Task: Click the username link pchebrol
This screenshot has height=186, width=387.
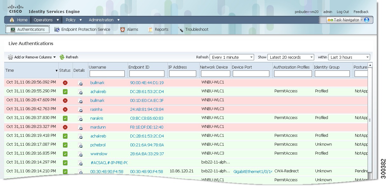Action: 98,145
